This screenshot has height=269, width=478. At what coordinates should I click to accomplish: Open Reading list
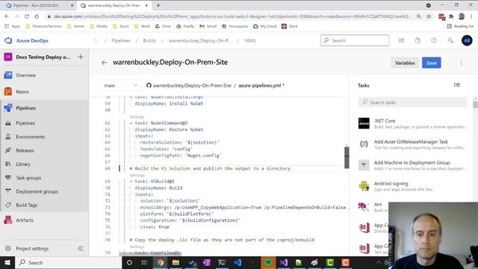[x=460, y=26]
